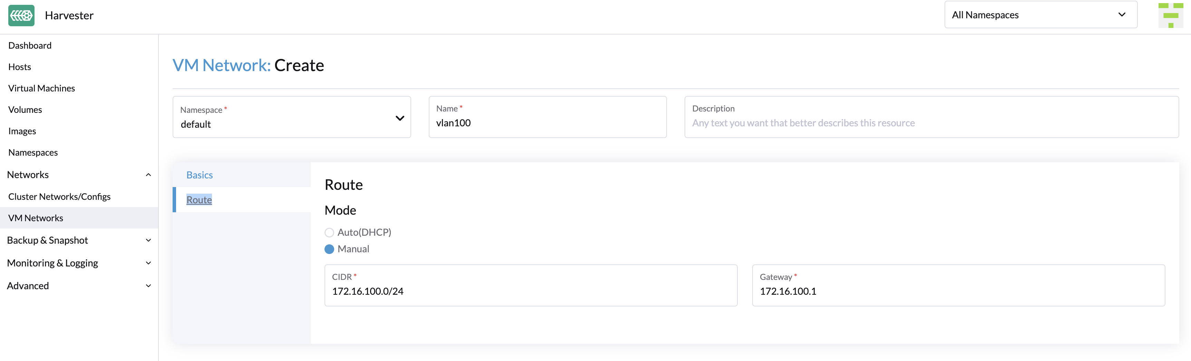Go to the Dashboard page
Screen dimensions: 1191x361
[x=30, y=45]
